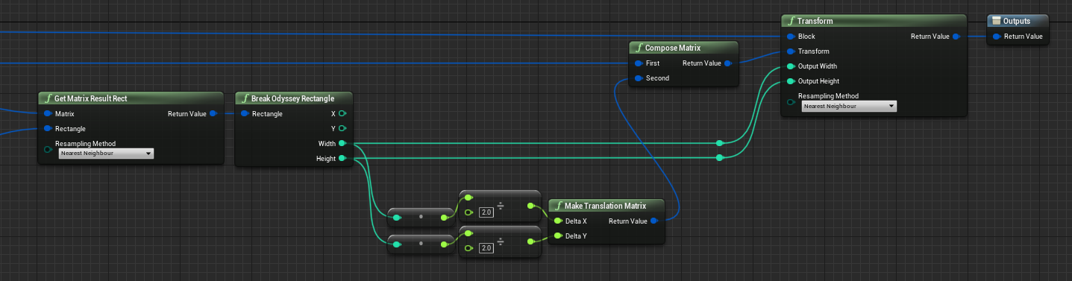Viewport: 1072px width, 281px height.
Task: Click output pin of divide node feeding Delta X
Action: pyautogui.click(x=530, y=205)
